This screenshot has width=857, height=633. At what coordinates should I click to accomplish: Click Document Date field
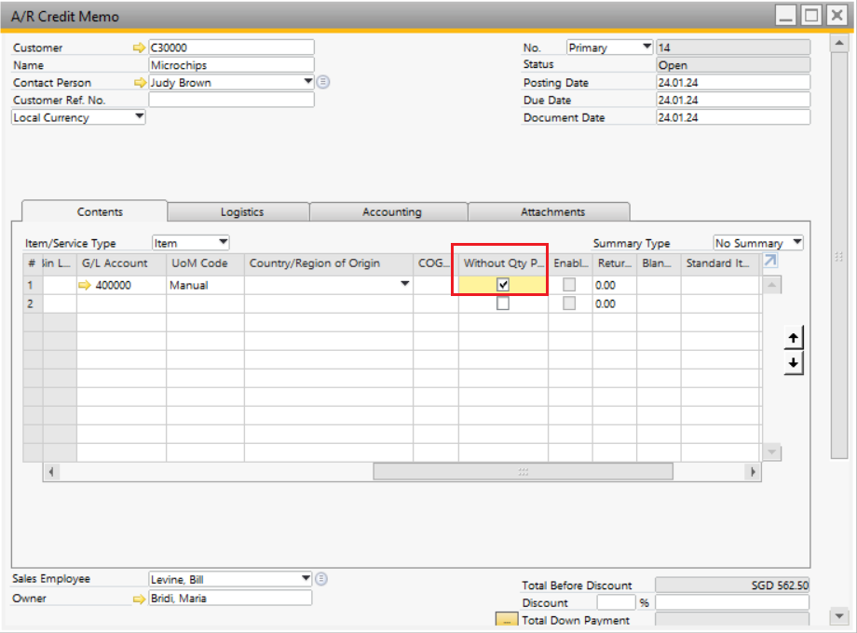pyautogui.click(x=733, y=117)
